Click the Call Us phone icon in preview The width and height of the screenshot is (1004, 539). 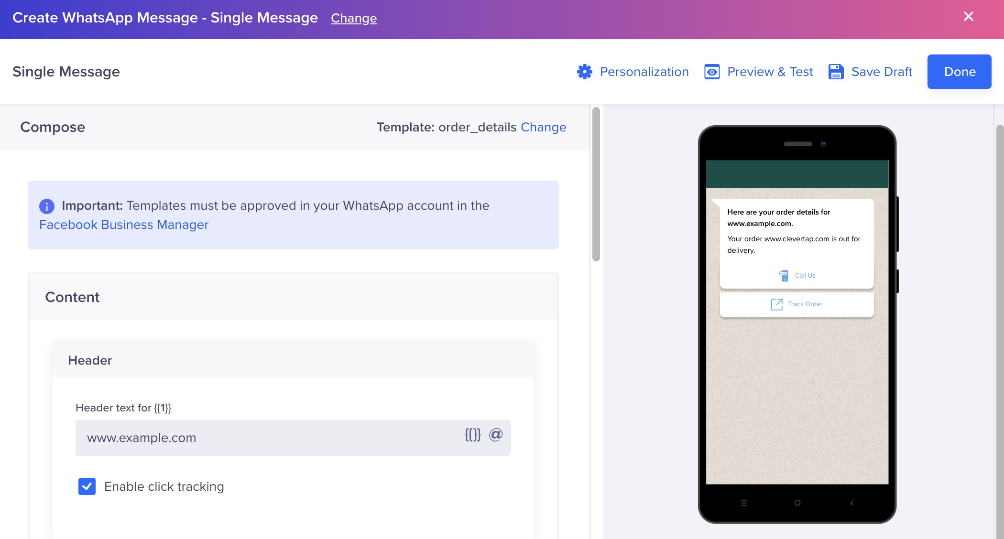tap(784, 276)
